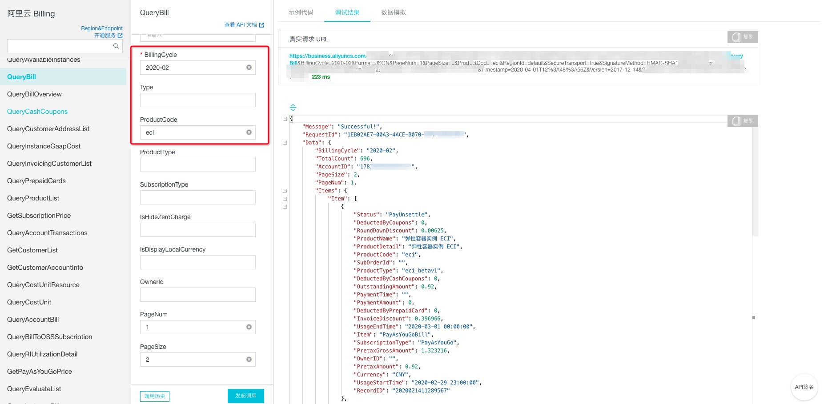Click the Type input field

tap(198, 100)
